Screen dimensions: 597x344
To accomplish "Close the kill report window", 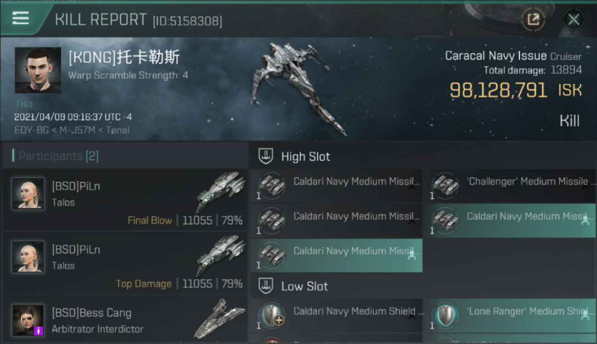I will click(x=574, y=20).
